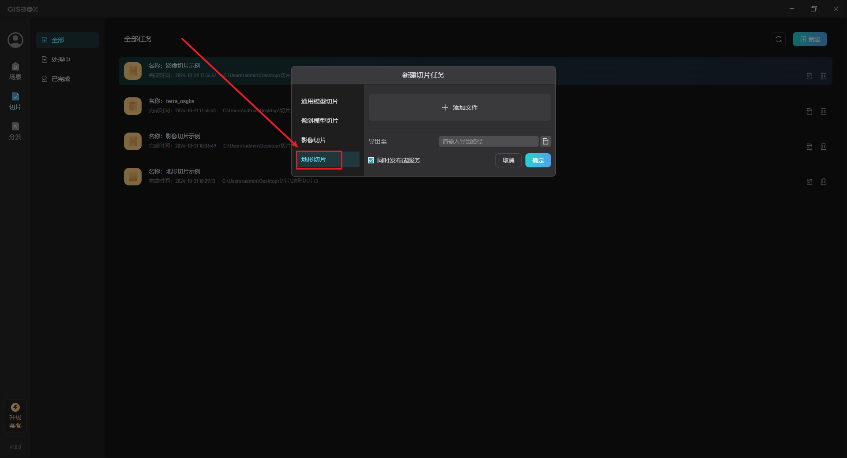Click the export path input field
This screenshot has width=847, height=458.
pos(489,141)
